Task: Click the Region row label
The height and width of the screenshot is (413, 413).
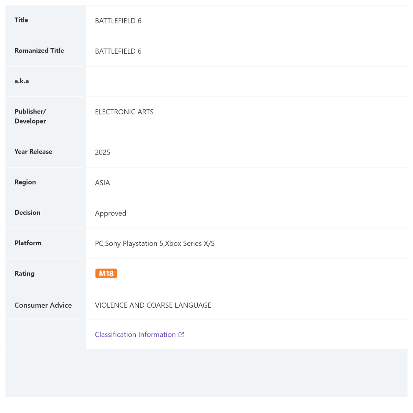Action: 25,182
